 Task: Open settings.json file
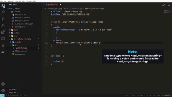pos(20,27)
